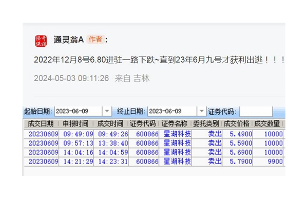This screenshot has height=198, width=308.
Task: Select the 成交时间 cell 14:04:59
Action: tap(111, 152)
